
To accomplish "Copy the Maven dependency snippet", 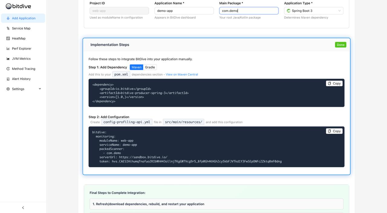I will [x=334, y=84].
